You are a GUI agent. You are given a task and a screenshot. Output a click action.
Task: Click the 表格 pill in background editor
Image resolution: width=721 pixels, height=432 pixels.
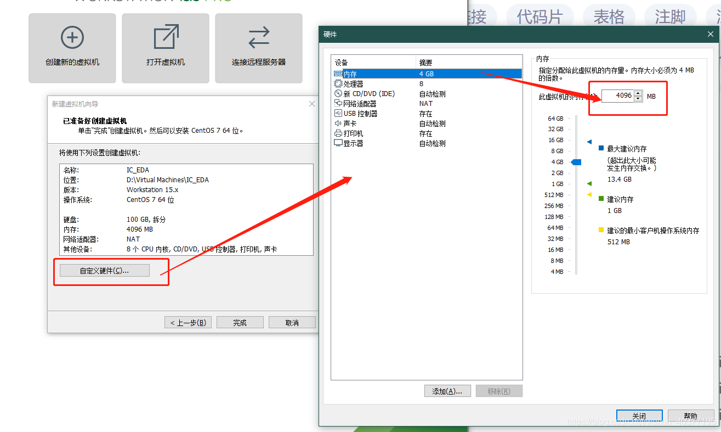pos(609,16)
